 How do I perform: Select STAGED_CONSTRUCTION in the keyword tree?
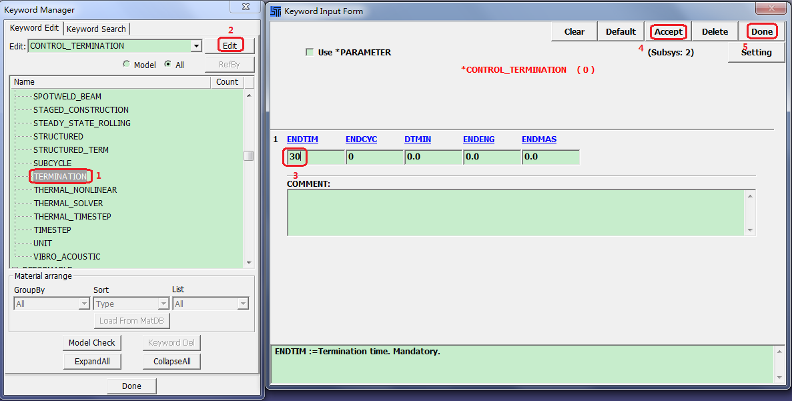[81, 109]
